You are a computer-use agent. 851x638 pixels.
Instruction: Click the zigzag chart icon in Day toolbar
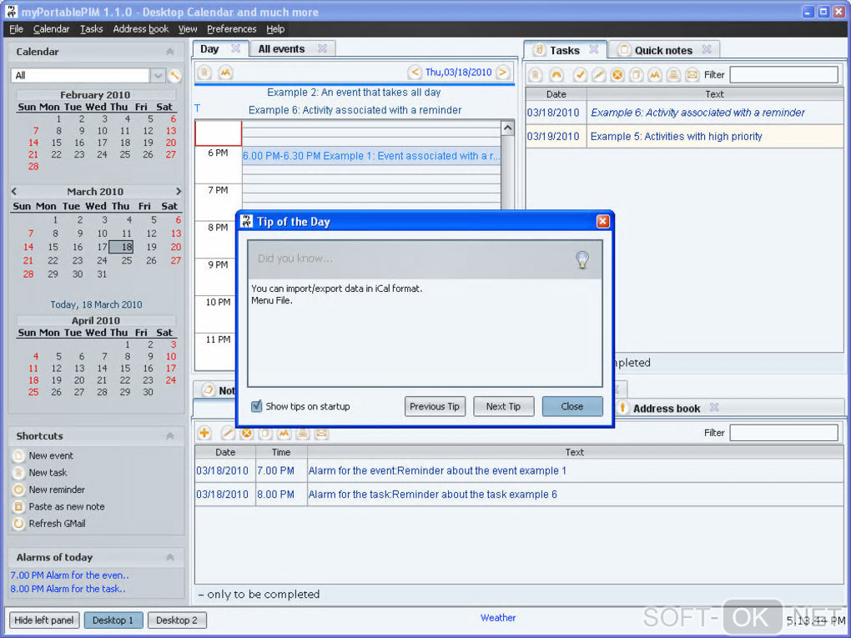pyautogui.click(x=225, y=73)
